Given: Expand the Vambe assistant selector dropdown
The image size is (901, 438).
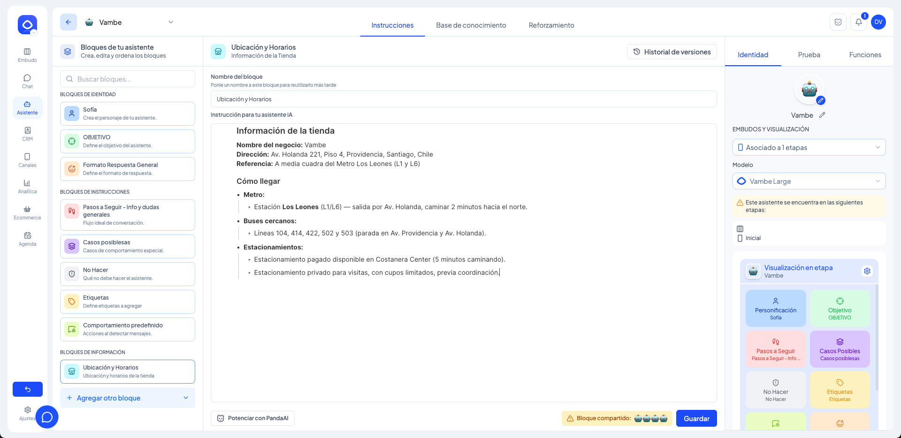Looking at the screenshot, I should tap(171, 22).
